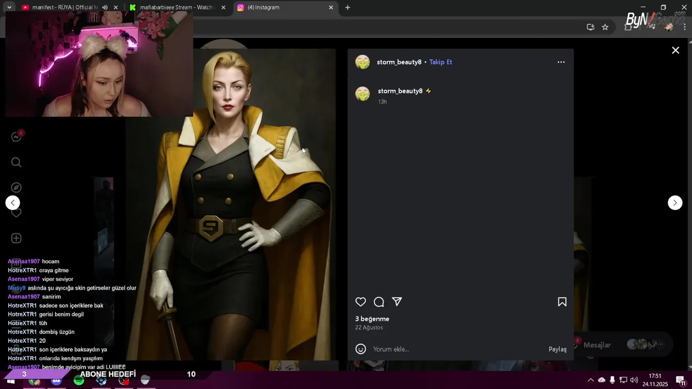This screenshot has height=389, width=692.
Task: Open Chrome's three-dot menu
Action: (684, 27)
